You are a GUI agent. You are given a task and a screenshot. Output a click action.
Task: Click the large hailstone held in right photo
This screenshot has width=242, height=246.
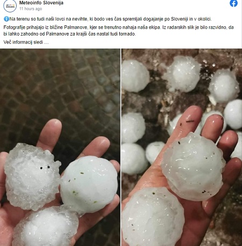(193, 167)
